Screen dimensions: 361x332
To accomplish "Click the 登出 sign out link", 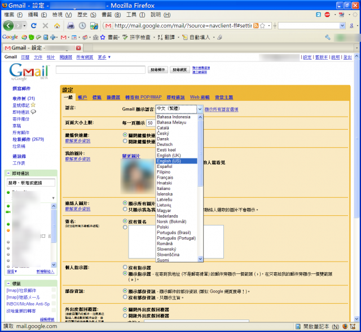I will tap(347, 57).
